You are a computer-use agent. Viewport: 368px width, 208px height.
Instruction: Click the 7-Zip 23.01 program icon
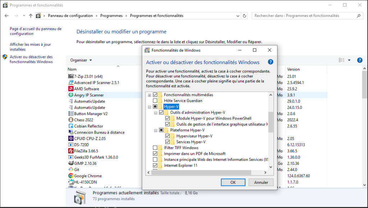pos(71,76)
